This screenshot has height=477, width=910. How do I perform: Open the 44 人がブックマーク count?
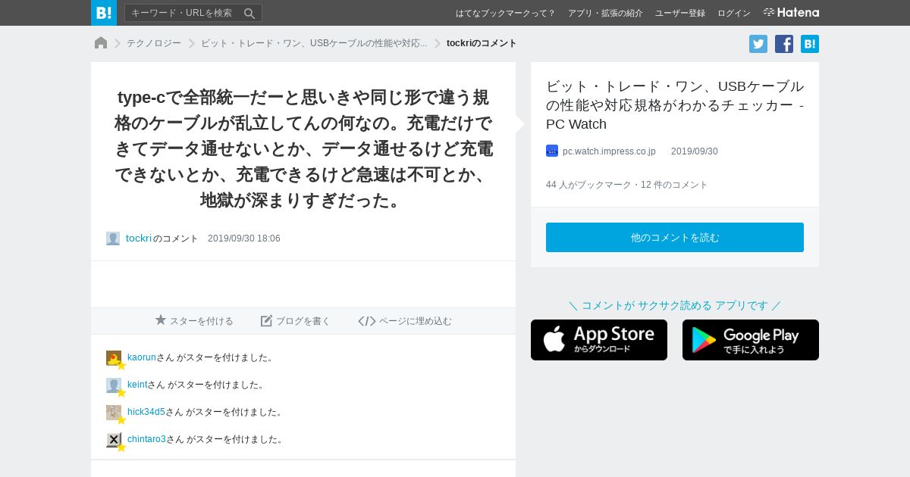[588, 185]
